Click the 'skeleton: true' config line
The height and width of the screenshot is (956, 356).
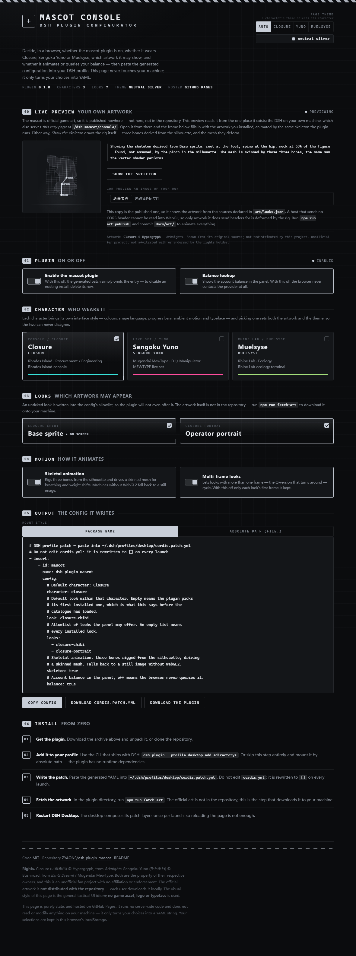pyautogui.click(x=62, y=671)
